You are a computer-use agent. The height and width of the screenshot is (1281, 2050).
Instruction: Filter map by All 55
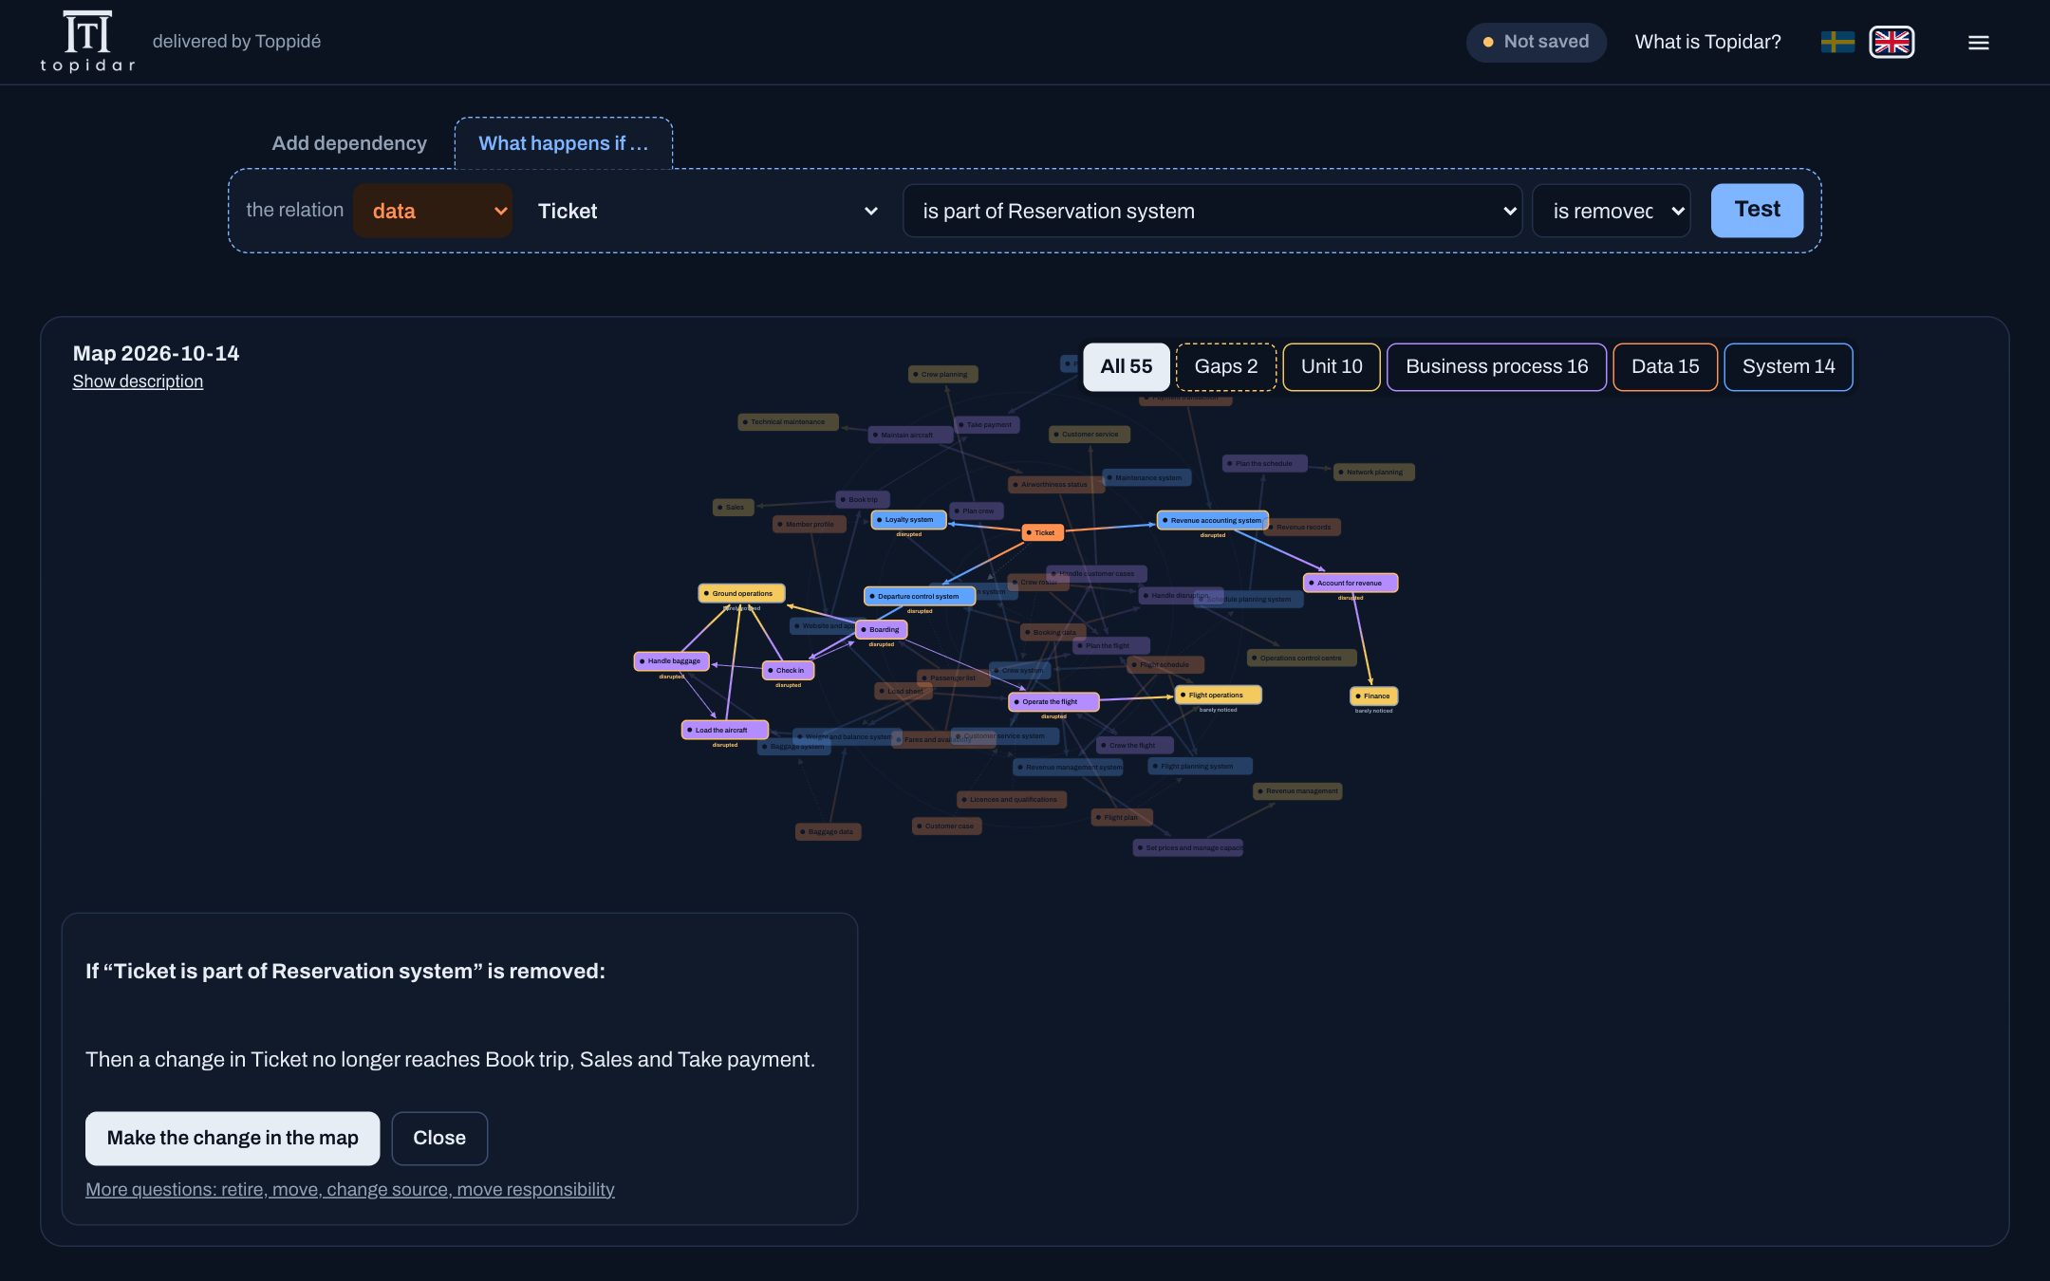pyautogui.click(x=1126, y=366)
